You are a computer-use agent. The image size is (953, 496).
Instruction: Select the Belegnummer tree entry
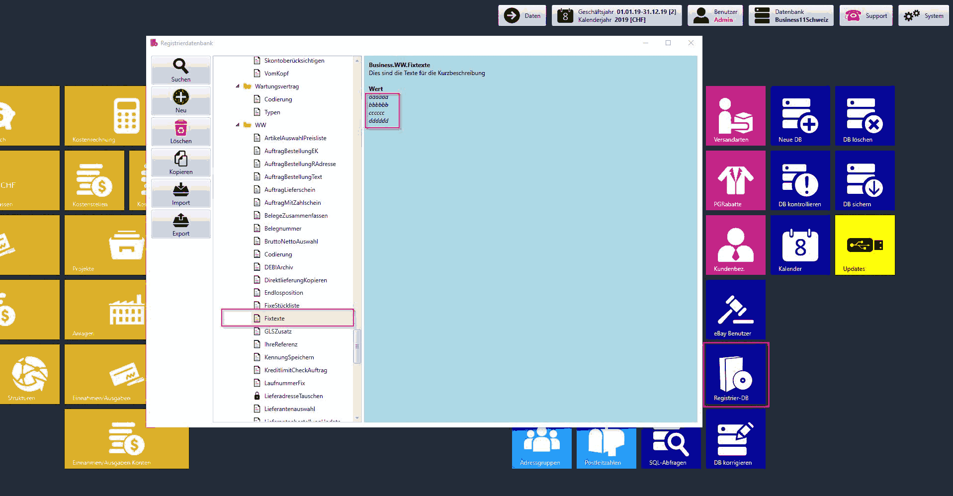coord(282,229)
